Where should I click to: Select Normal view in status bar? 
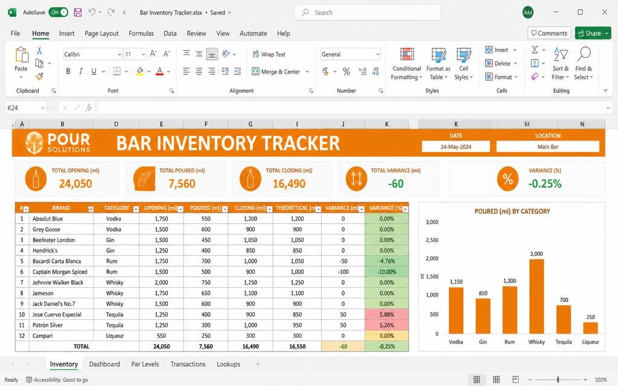[477, 380]
